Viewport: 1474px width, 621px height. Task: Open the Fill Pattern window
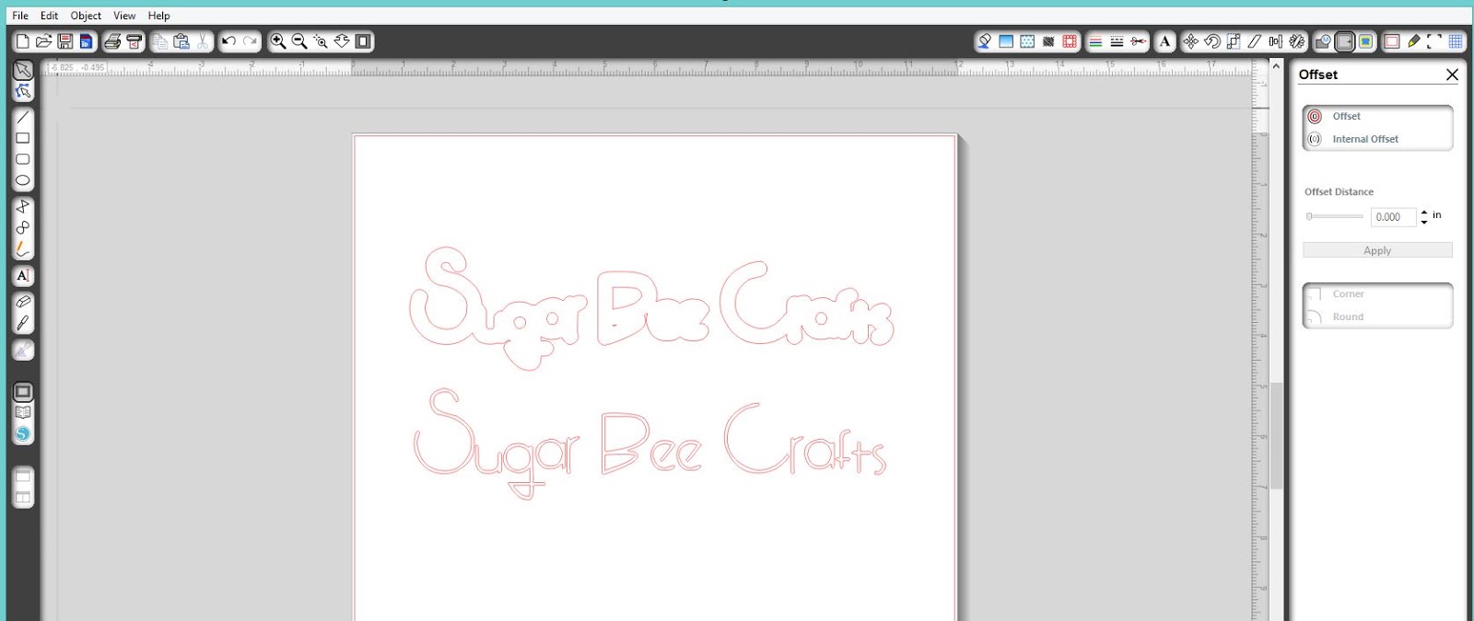coord(1027,41)
